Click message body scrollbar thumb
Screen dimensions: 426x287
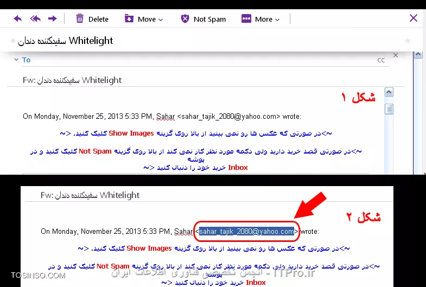(x=389, y=109)
